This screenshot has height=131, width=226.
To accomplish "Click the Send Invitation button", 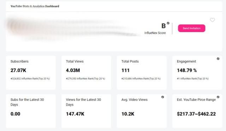I will [x=191, y=28].
